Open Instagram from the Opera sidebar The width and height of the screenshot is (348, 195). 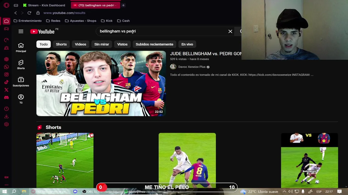pos(6,74)
